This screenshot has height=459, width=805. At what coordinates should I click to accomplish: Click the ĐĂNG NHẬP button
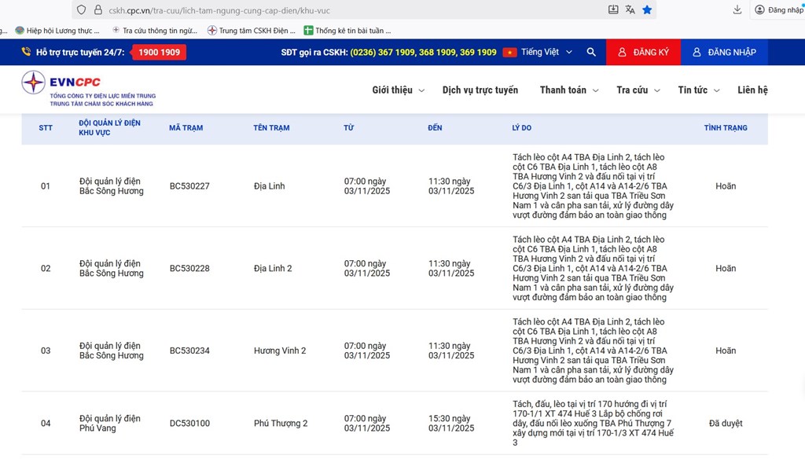724,52
